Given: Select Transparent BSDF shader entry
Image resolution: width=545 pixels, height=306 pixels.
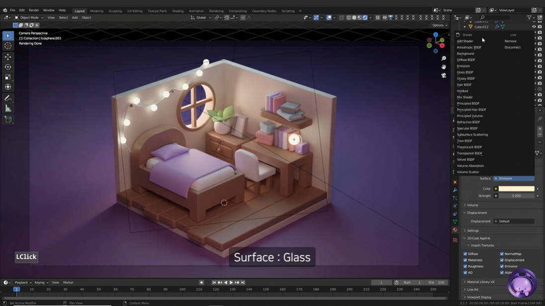Looking at the screenshot, I should tap(469, 153).
